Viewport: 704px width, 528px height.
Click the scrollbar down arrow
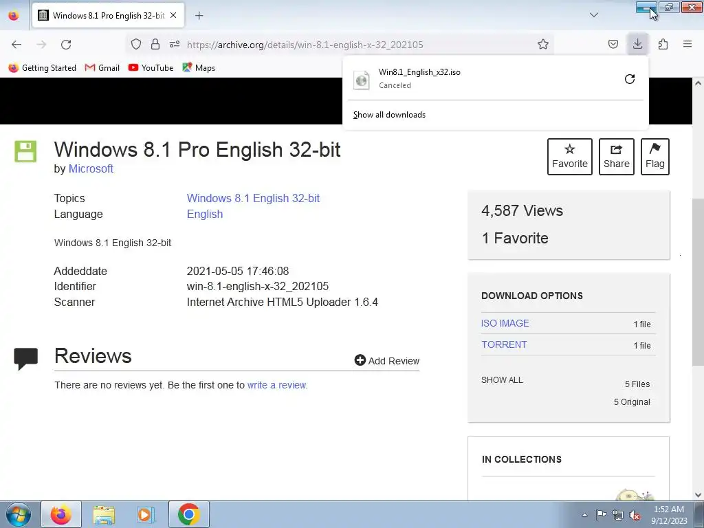tap(698, 495)
